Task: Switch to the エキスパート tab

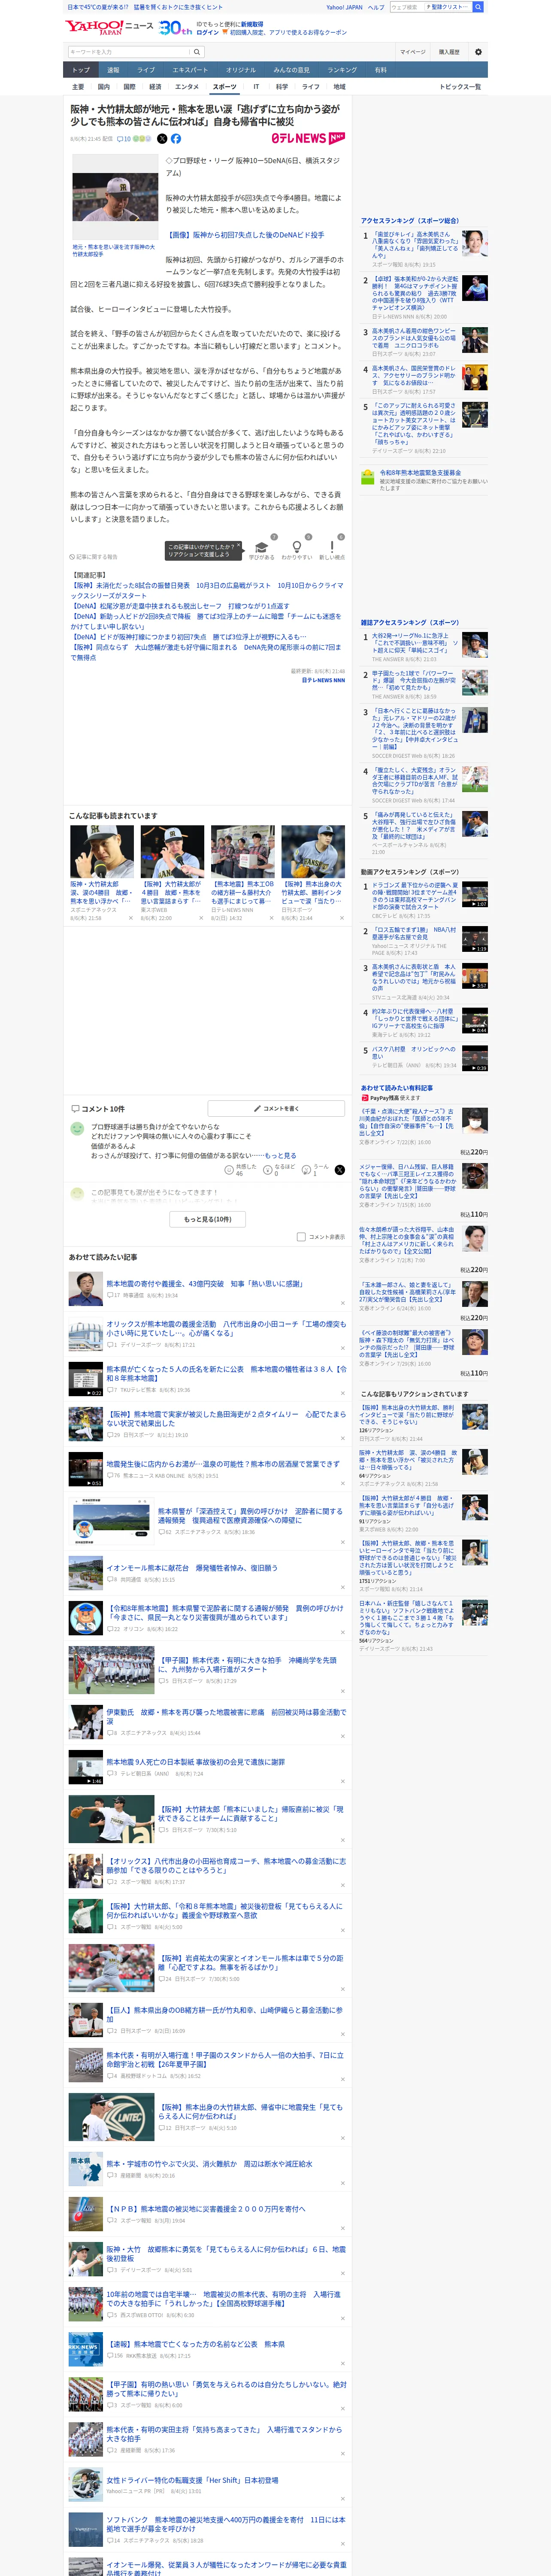Action: point(190,70)
